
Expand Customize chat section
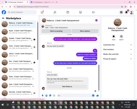[x=118, y=45]
